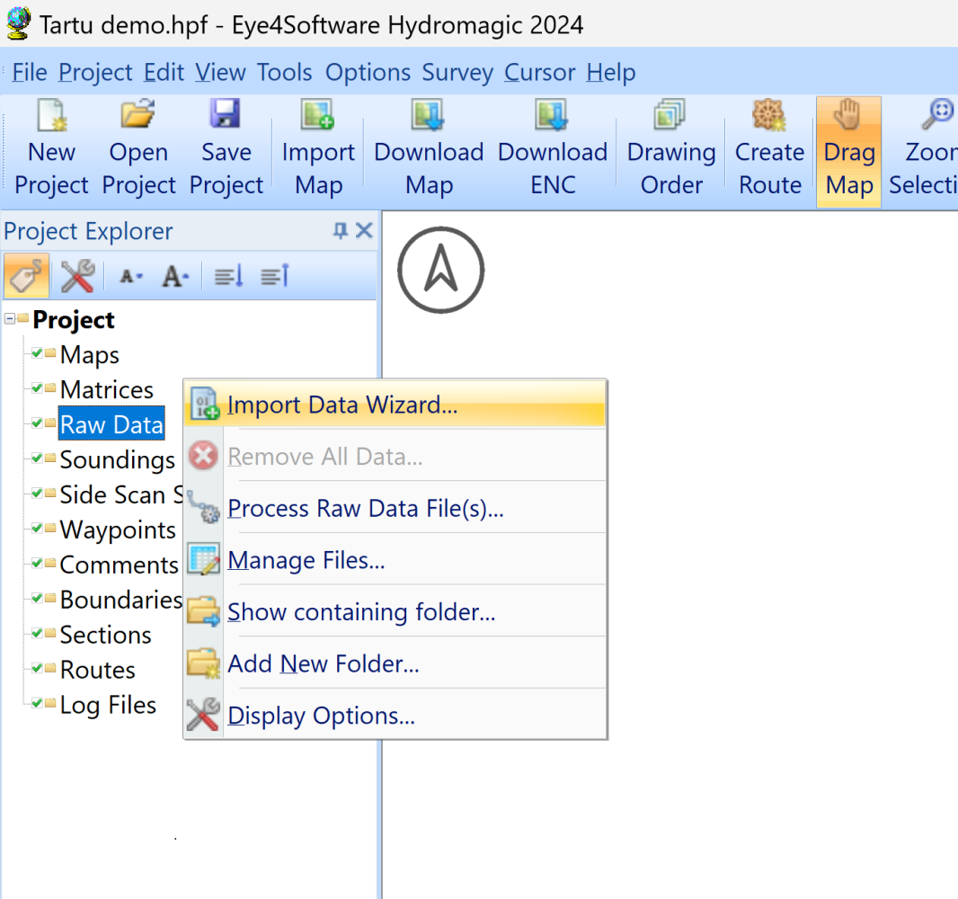Choose Process Raw Data File(s)... entry

(x=395, y=507)
